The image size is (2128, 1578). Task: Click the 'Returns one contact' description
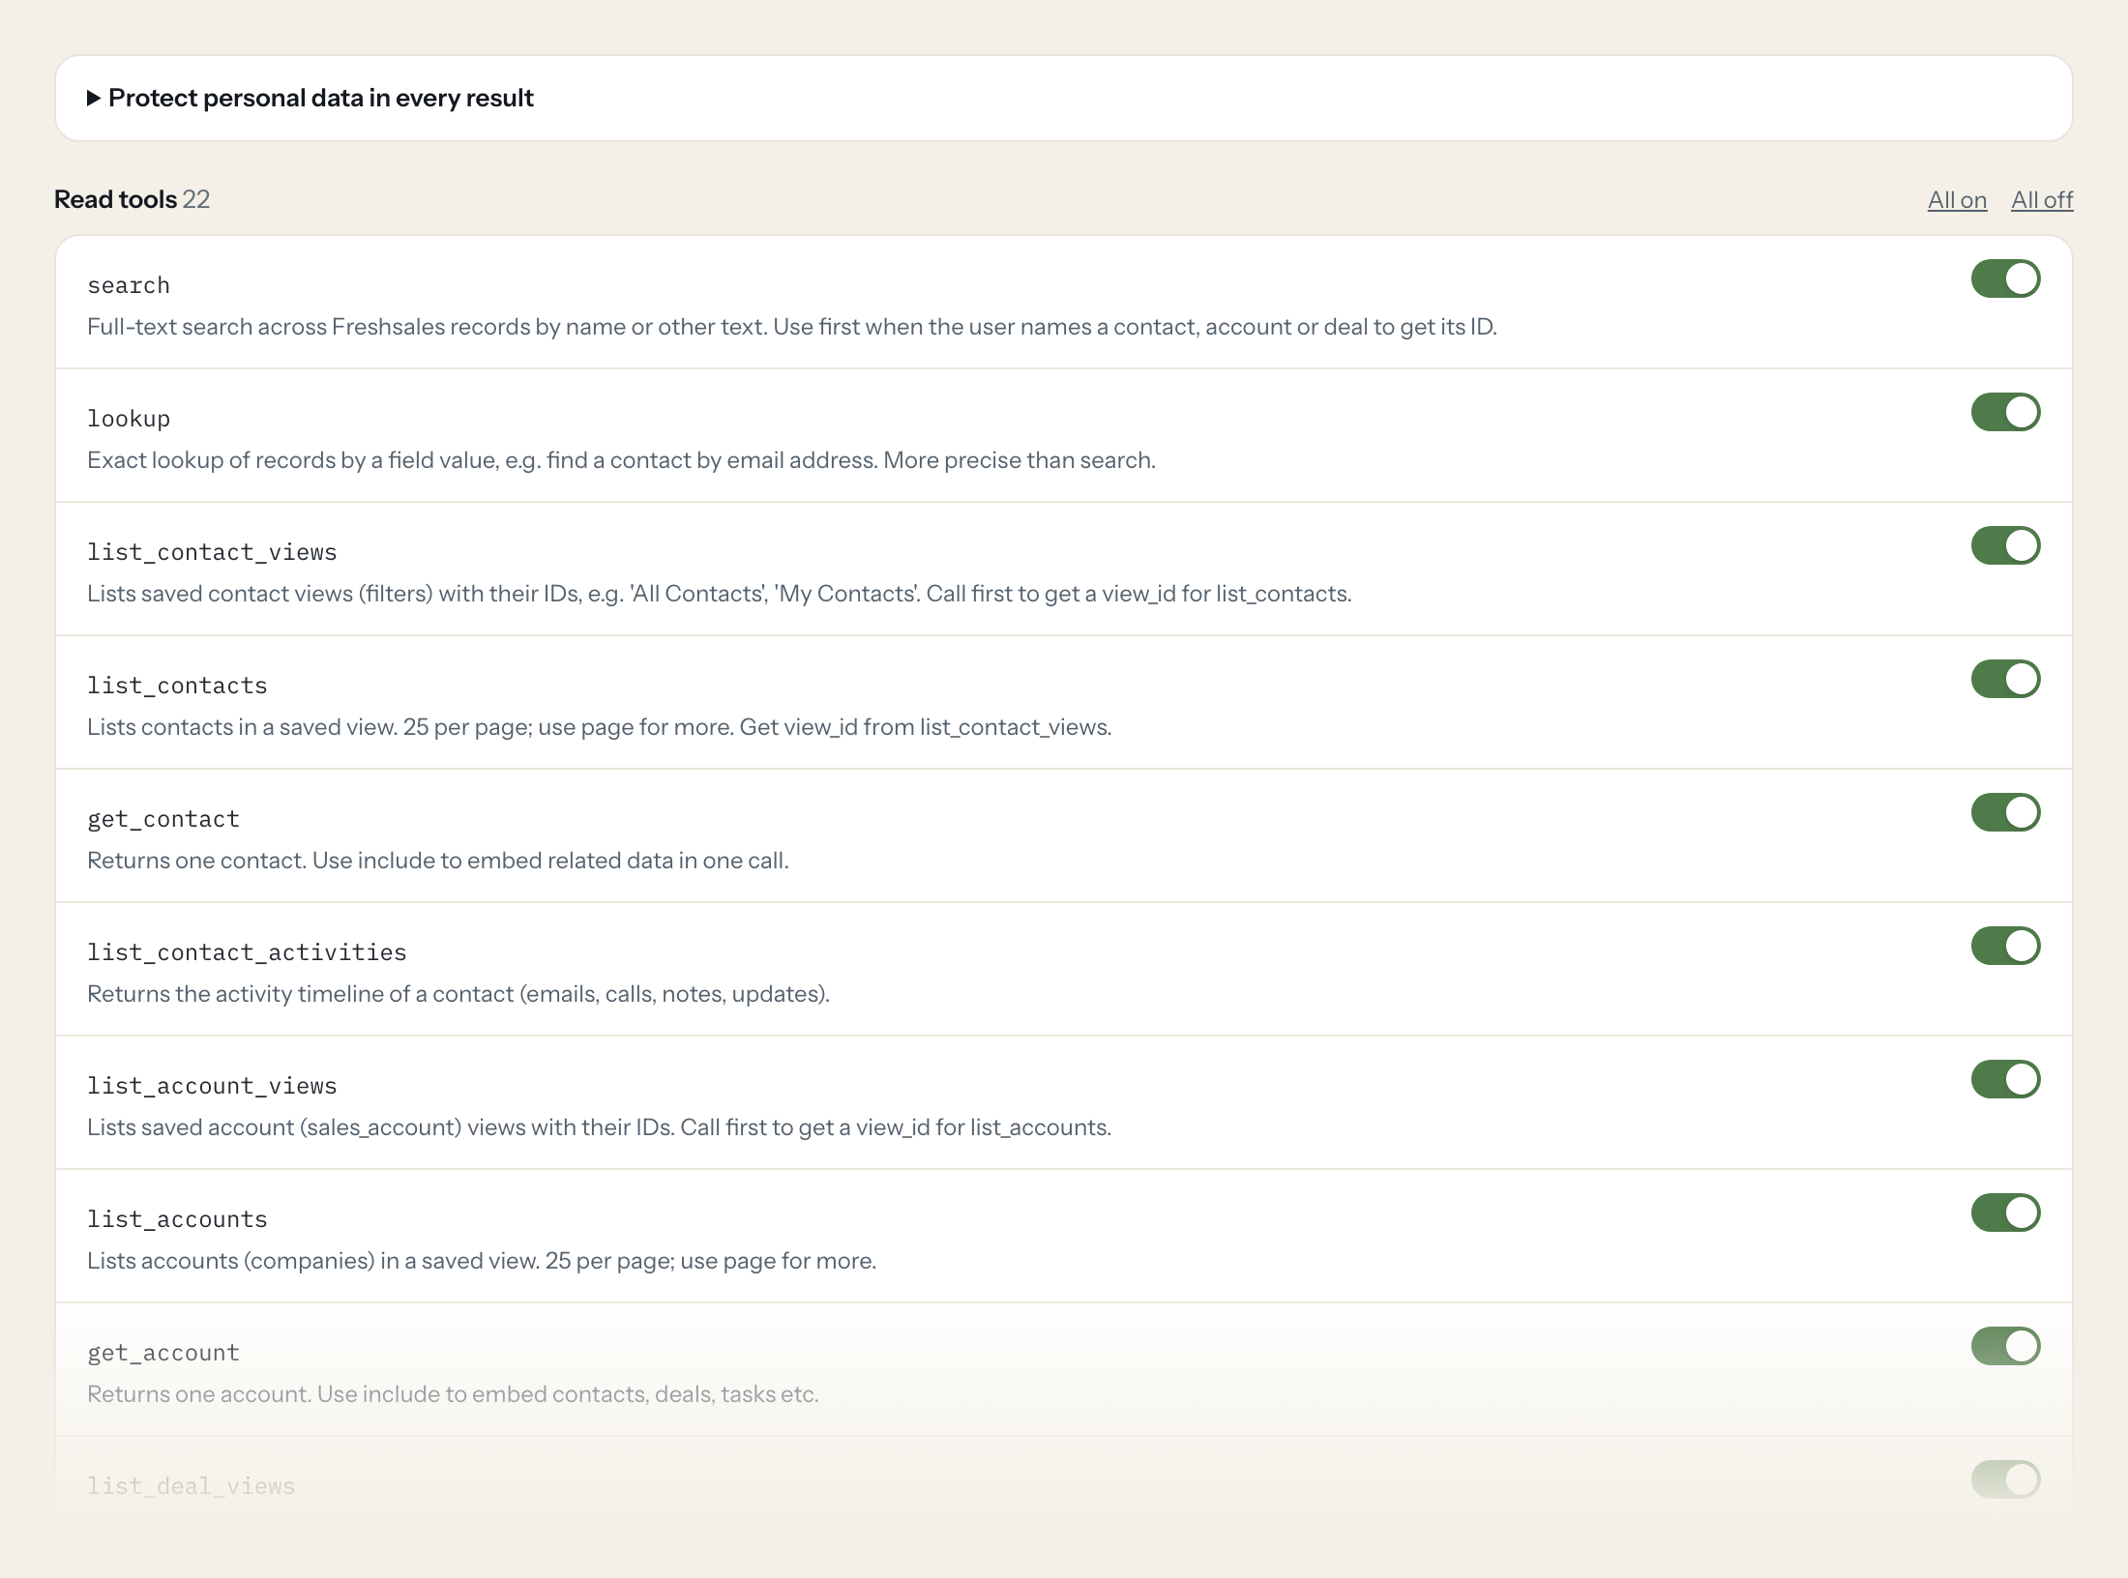pos(438,861)
